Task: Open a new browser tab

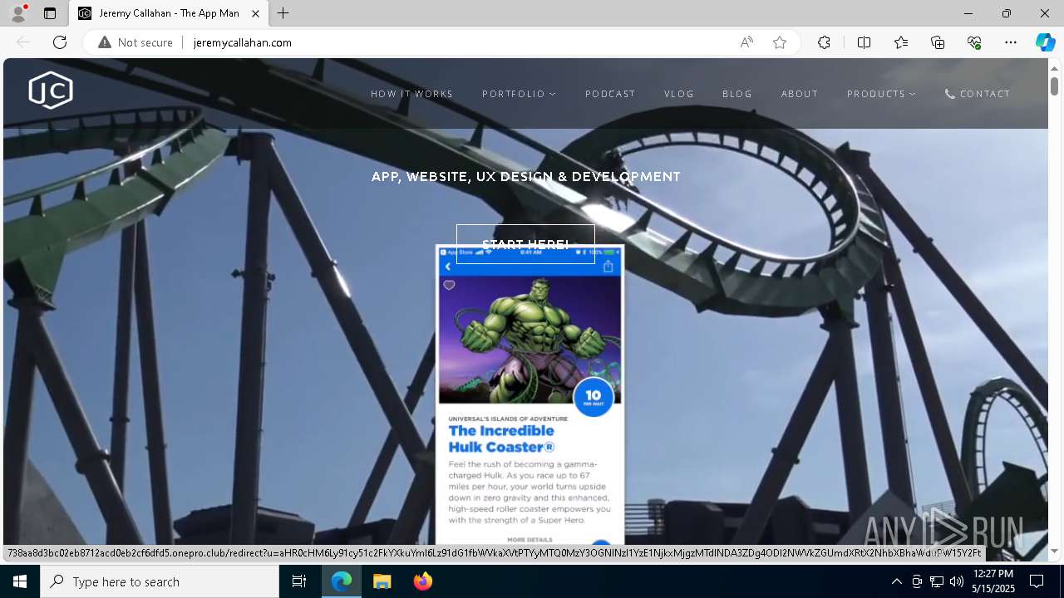Action: pos(283,13)
